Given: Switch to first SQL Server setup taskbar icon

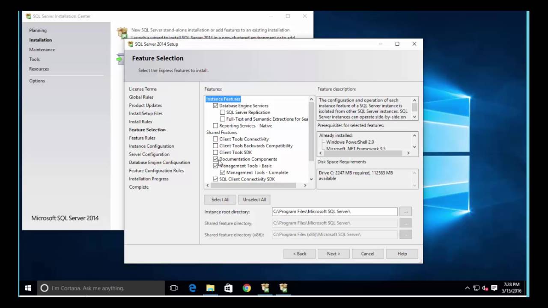Looking at the screenshot, I should (265, 288).
